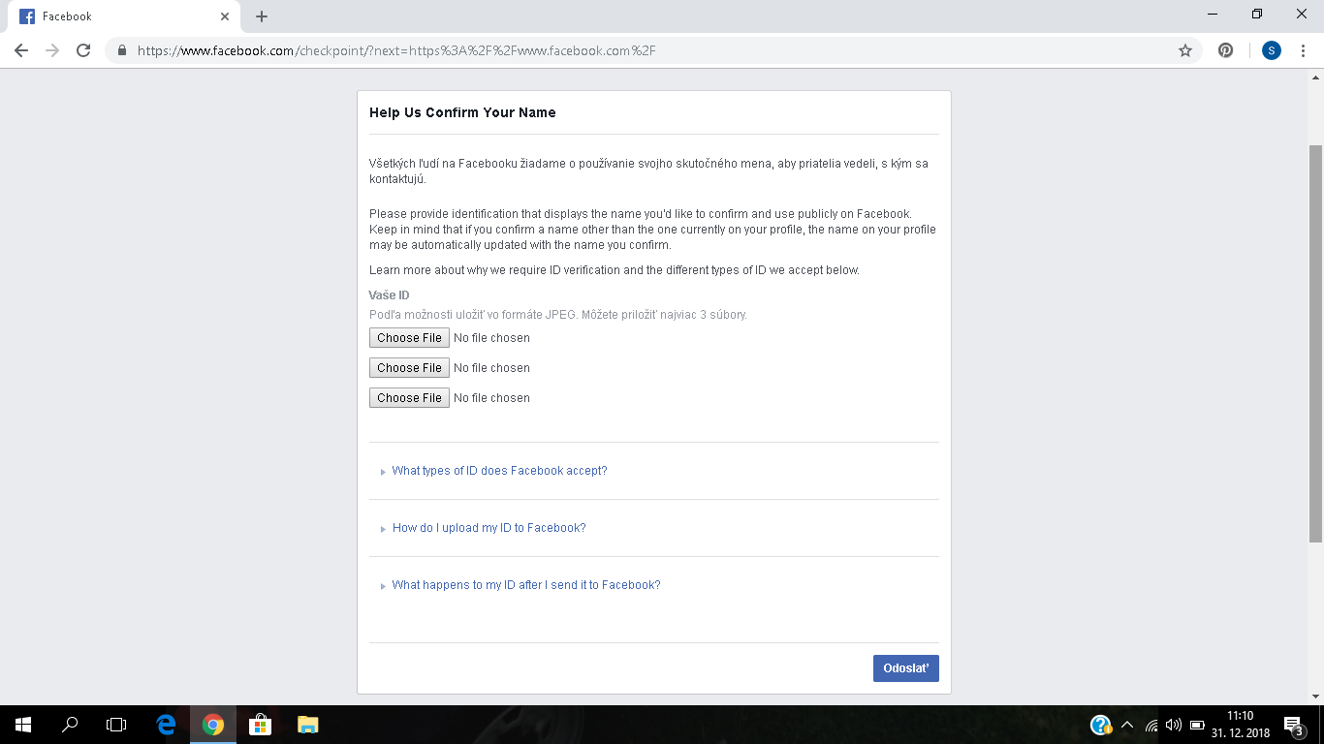Close the Facebook tab
This screenshot has width=1324, height=744.
pos(225,16)
